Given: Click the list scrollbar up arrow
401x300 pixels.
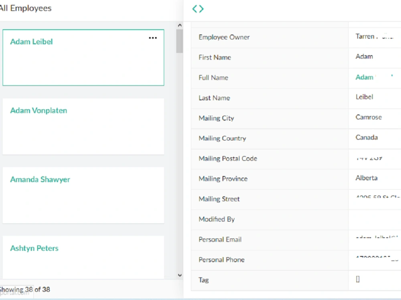Looking at the screenshot, I should click(180, 25).
